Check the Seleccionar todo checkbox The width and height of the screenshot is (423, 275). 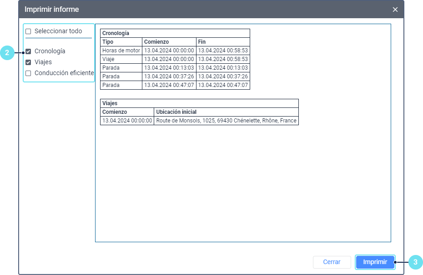(28, 31)
